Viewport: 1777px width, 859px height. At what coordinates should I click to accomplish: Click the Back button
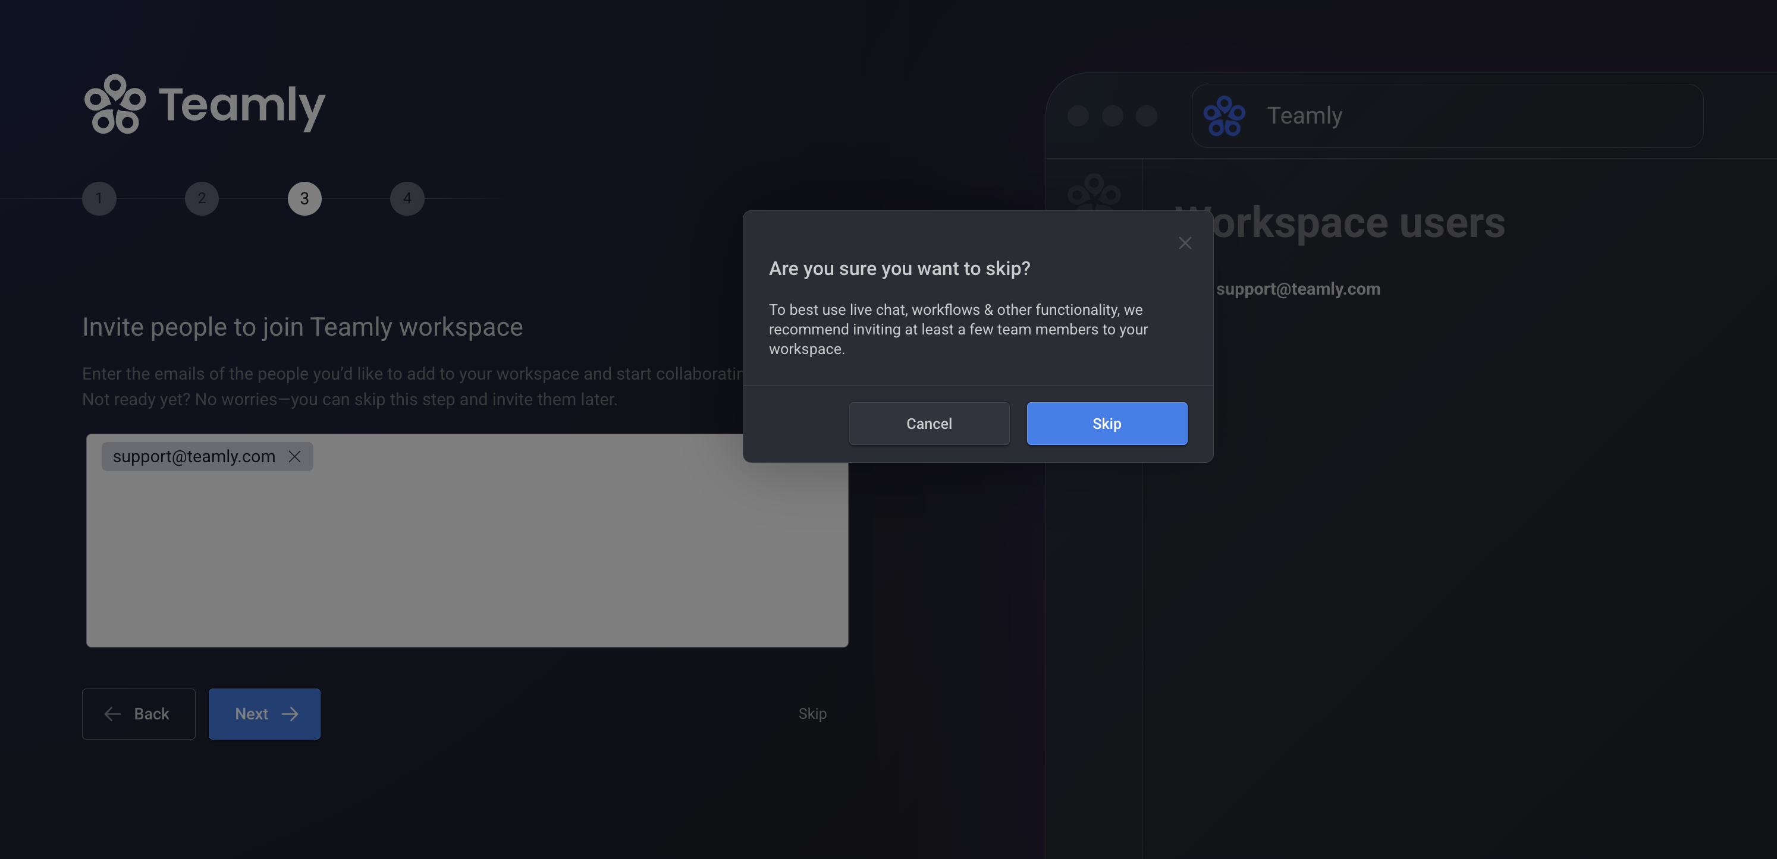click(x=139, y=713)
